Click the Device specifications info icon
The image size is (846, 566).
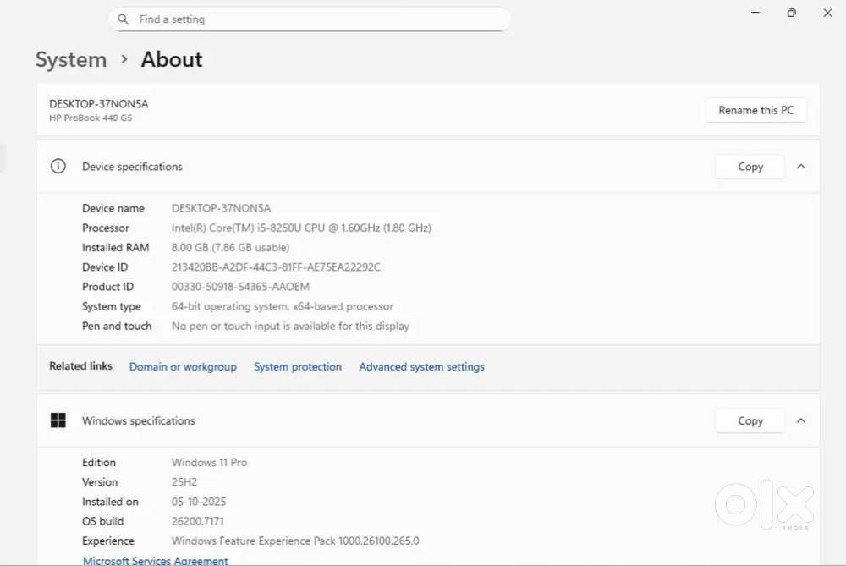point(58,167)
